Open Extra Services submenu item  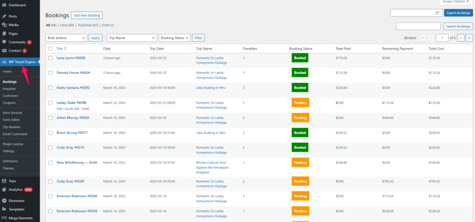click(x=13, y=113)
